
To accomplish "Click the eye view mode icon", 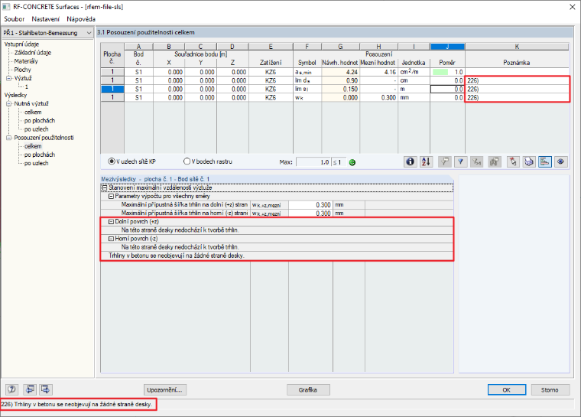I will 561,161.
